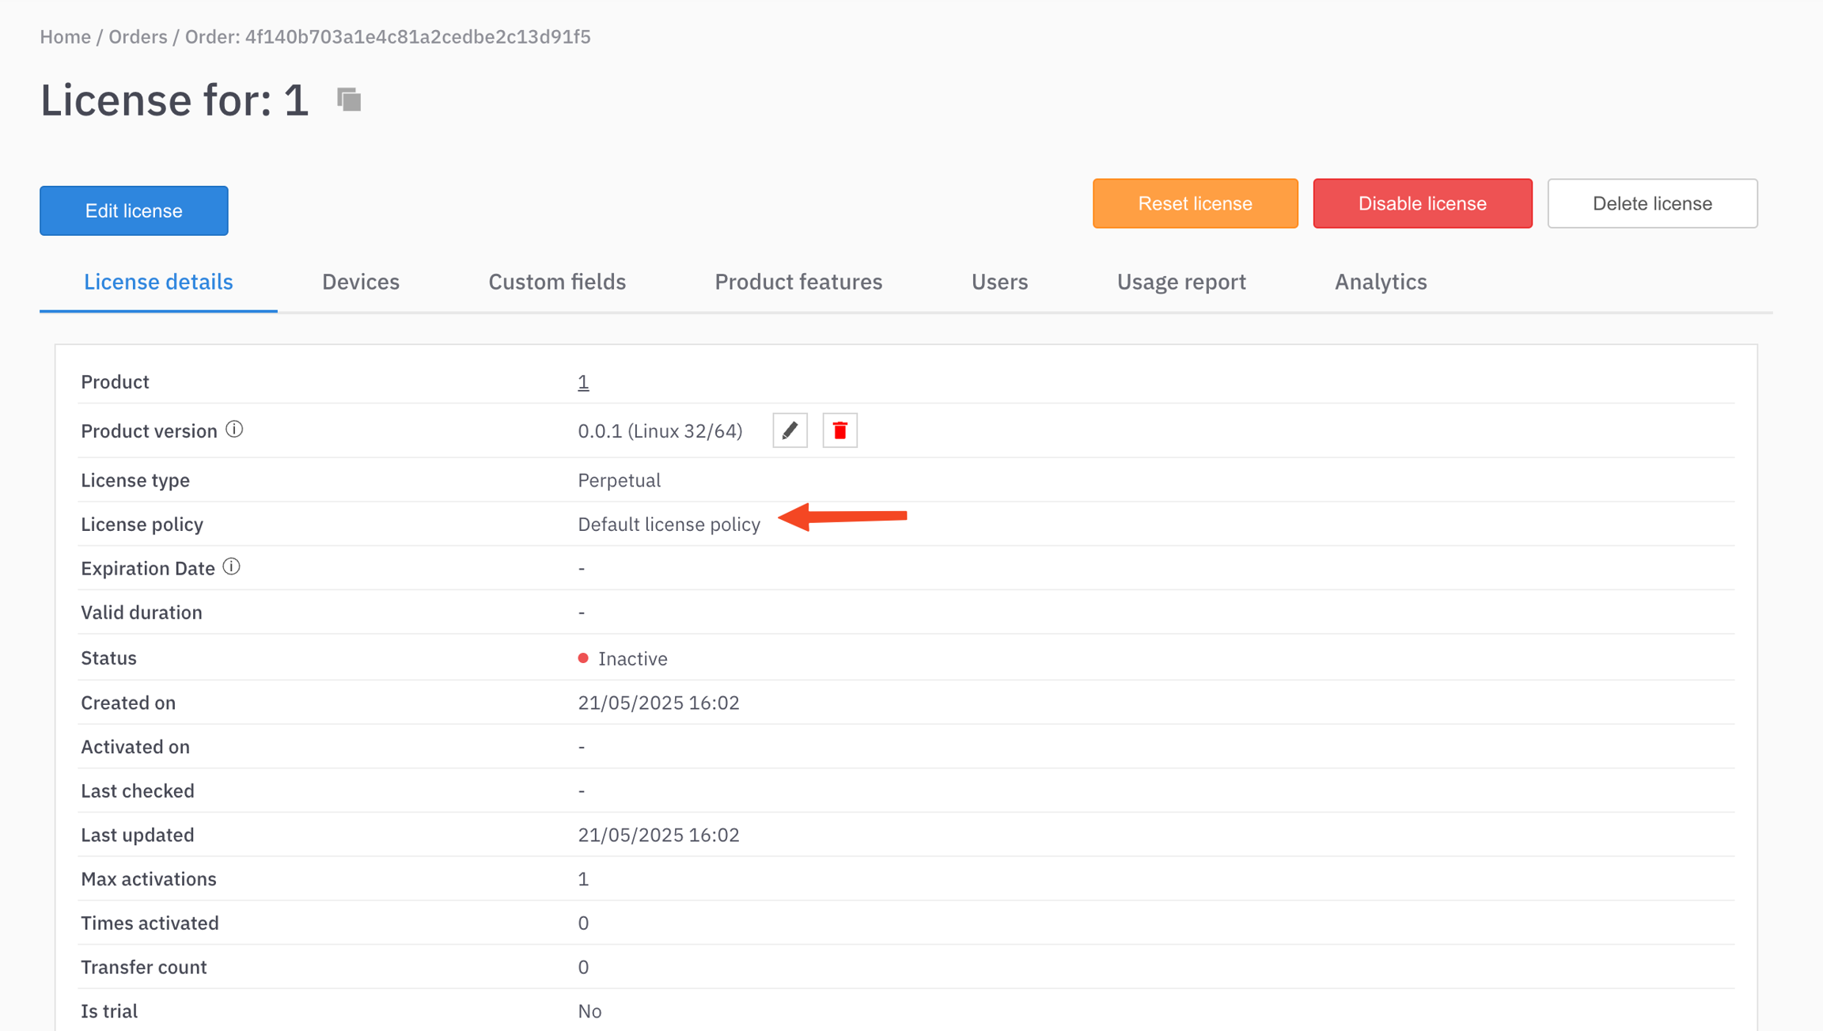Open the Analytics tab
This screenshot has width=1823, height=1031.
tap(1381, 282)
